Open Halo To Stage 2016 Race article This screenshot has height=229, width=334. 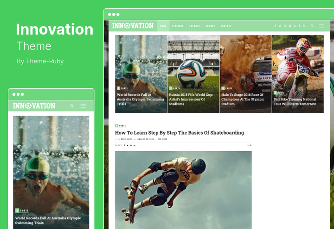(243, 99)
